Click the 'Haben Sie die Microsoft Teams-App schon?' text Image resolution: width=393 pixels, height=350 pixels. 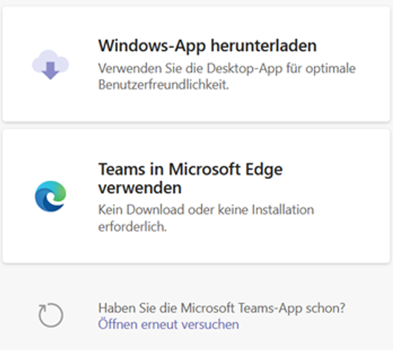(x=222, y=308)
